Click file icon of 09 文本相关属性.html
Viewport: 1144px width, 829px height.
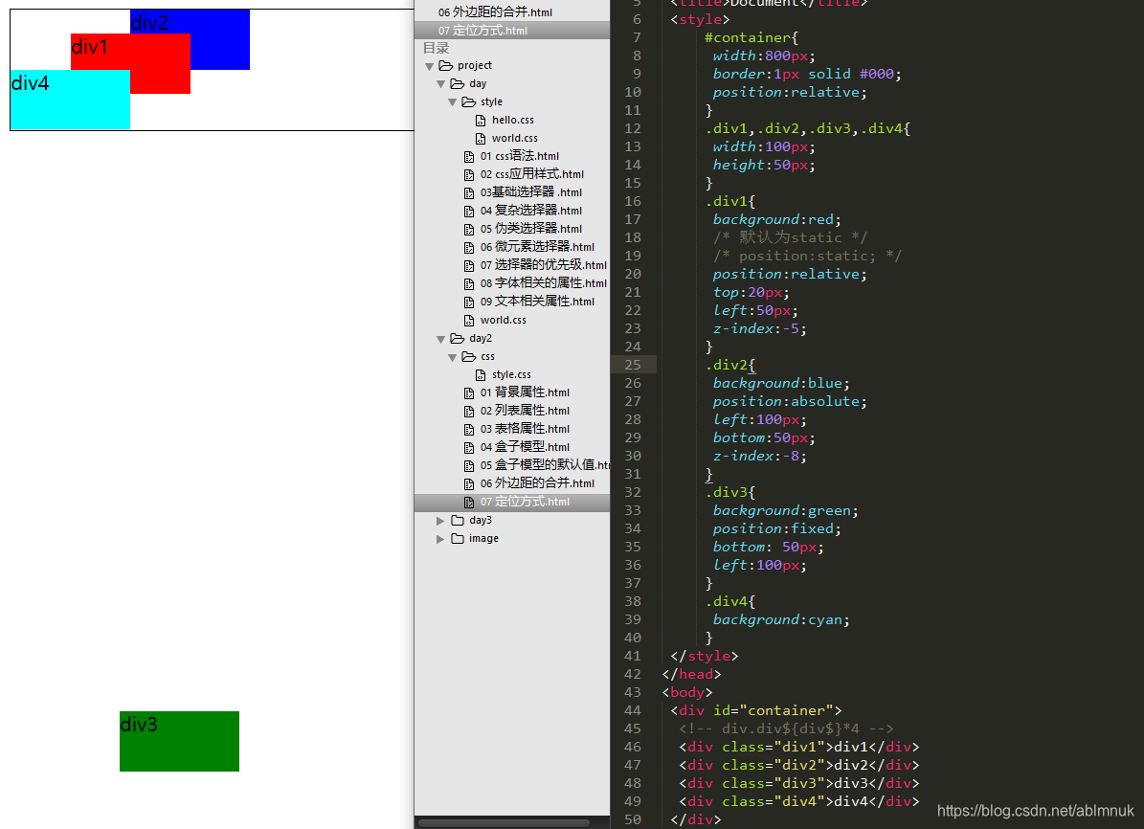(469, 302)
